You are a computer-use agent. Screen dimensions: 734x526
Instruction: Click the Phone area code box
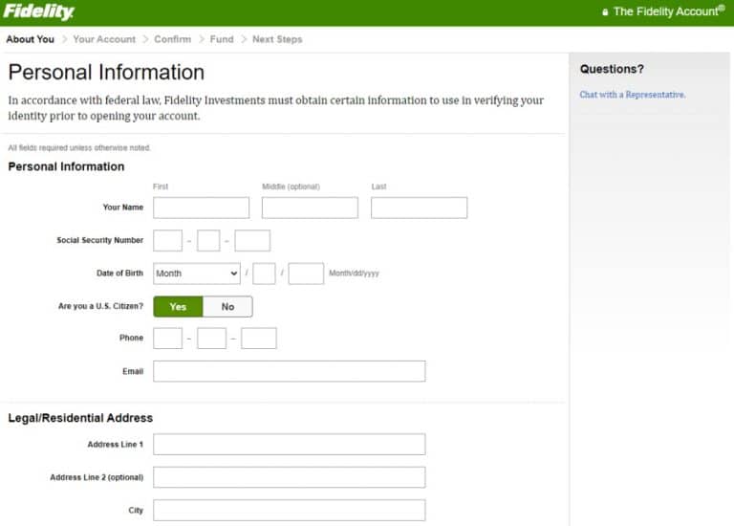click(167, 338)
